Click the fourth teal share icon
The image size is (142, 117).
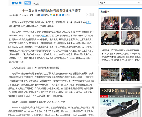[x=60, y=15]
